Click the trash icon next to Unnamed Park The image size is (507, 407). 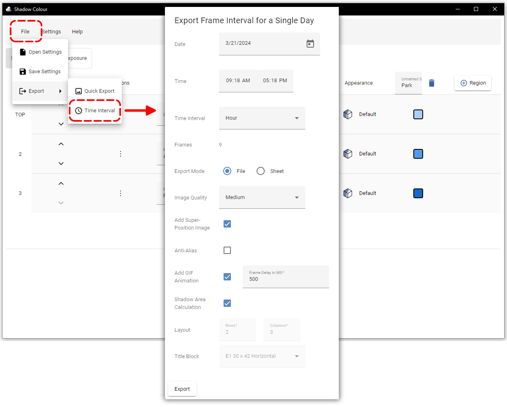click(x=431, y=83)
